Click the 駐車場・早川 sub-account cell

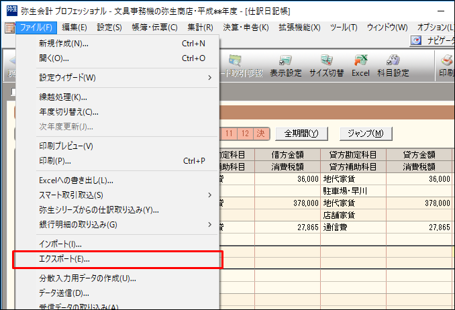(x=353, y=191)
